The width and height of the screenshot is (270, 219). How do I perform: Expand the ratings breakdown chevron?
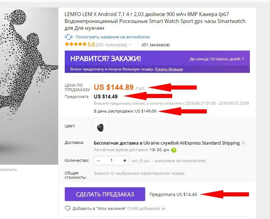(x=130, y=45)
